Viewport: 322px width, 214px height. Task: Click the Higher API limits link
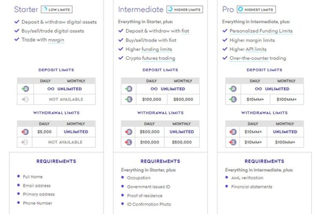tap(248, 49)
